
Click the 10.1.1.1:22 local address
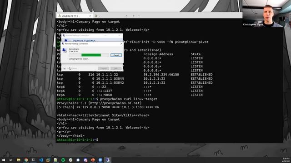click(x=107, y=74)
